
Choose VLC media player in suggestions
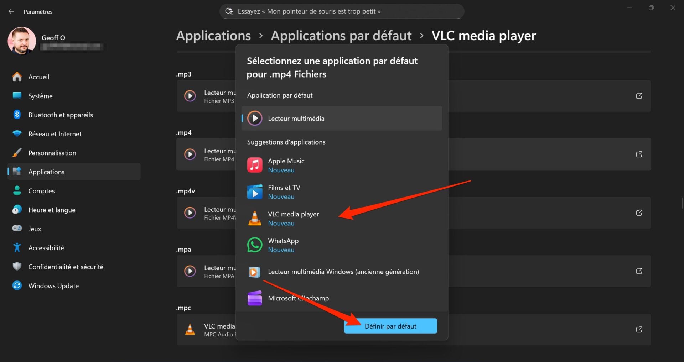click(x=342, y=219)
